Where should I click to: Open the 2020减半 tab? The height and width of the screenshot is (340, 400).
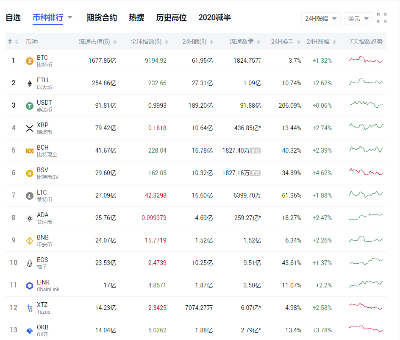click(214, 18)
